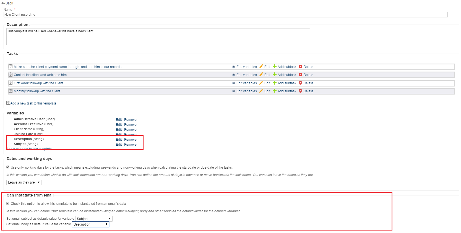Click pencil Edit icon for 'Contact the client' task
The image size is (461, 233).
261,75
